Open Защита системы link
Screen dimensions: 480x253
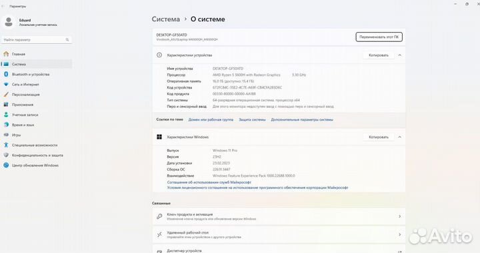pyautogui.click(x=252, y=119)
